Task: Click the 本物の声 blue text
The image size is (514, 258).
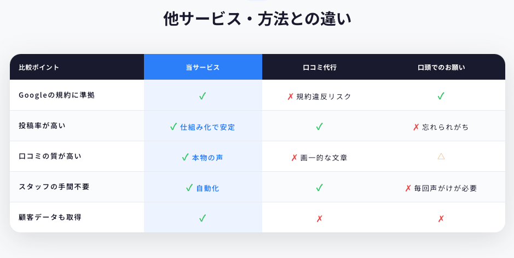Action: coord(207,158)
